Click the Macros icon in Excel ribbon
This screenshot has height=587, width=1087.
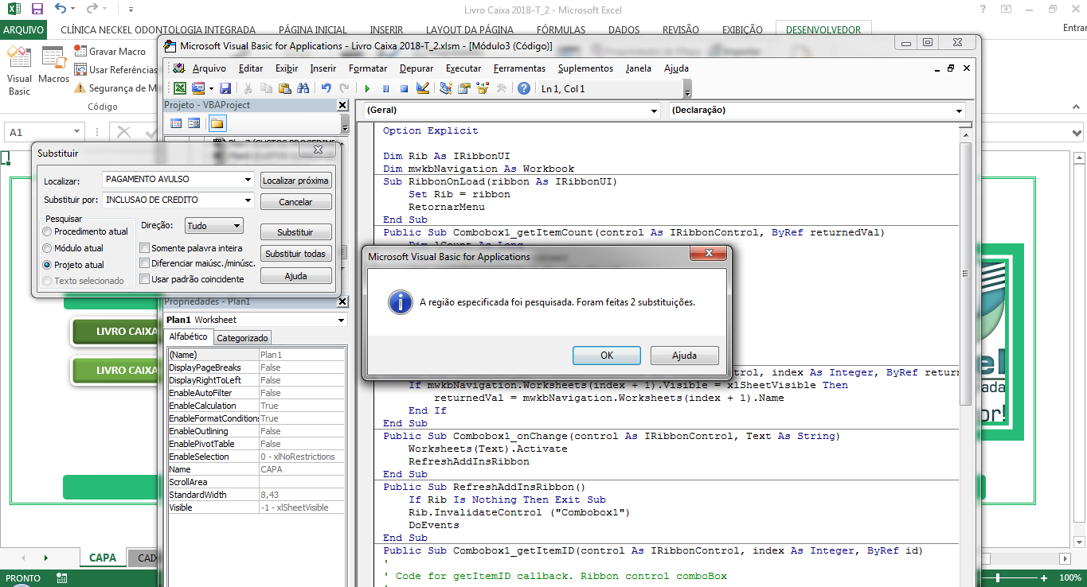53,65
